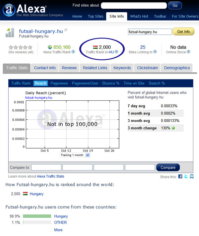Viewport: 199px width, 236px height.
Task: Switch to the Clickstream tab
Action: coord(147,68)
